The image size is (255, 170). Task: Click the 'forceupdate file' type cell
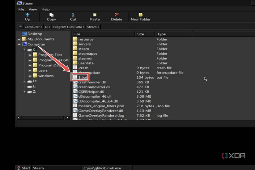coord(170,73)
